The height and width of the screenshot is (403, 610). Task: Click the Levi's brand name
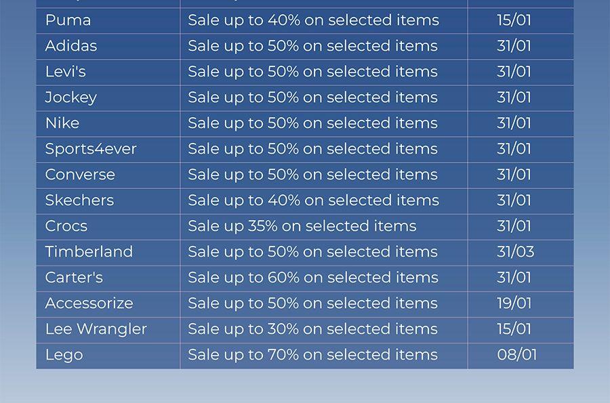(x=65, y=72)
